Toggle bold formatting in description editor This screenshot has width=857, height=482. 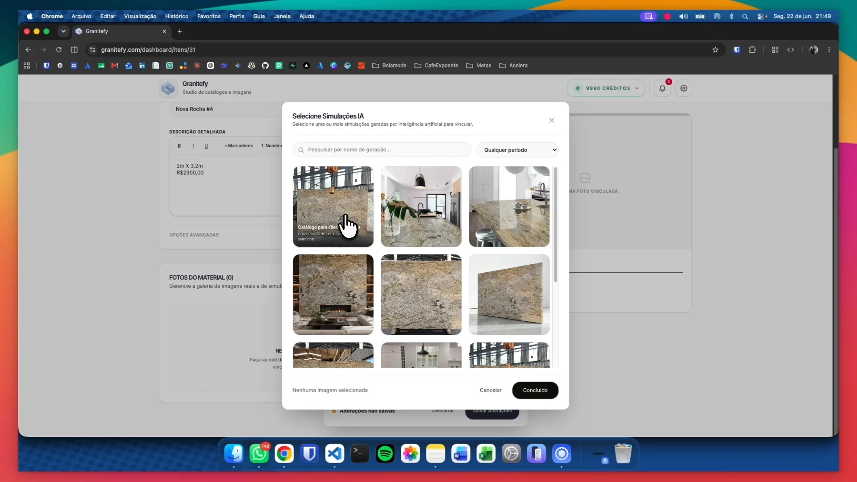click(x=179, y=145)
